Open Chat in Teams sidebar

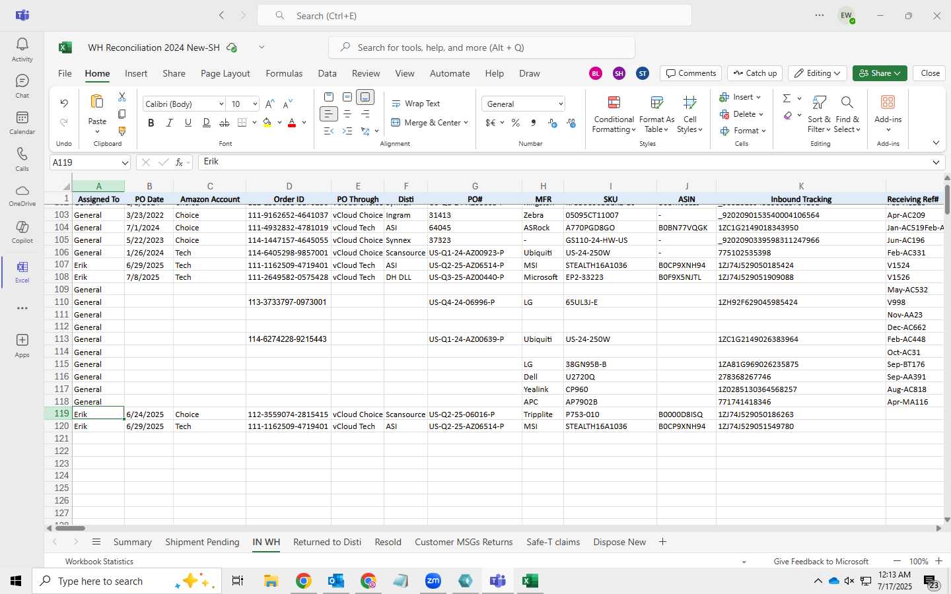pos(22,86)
